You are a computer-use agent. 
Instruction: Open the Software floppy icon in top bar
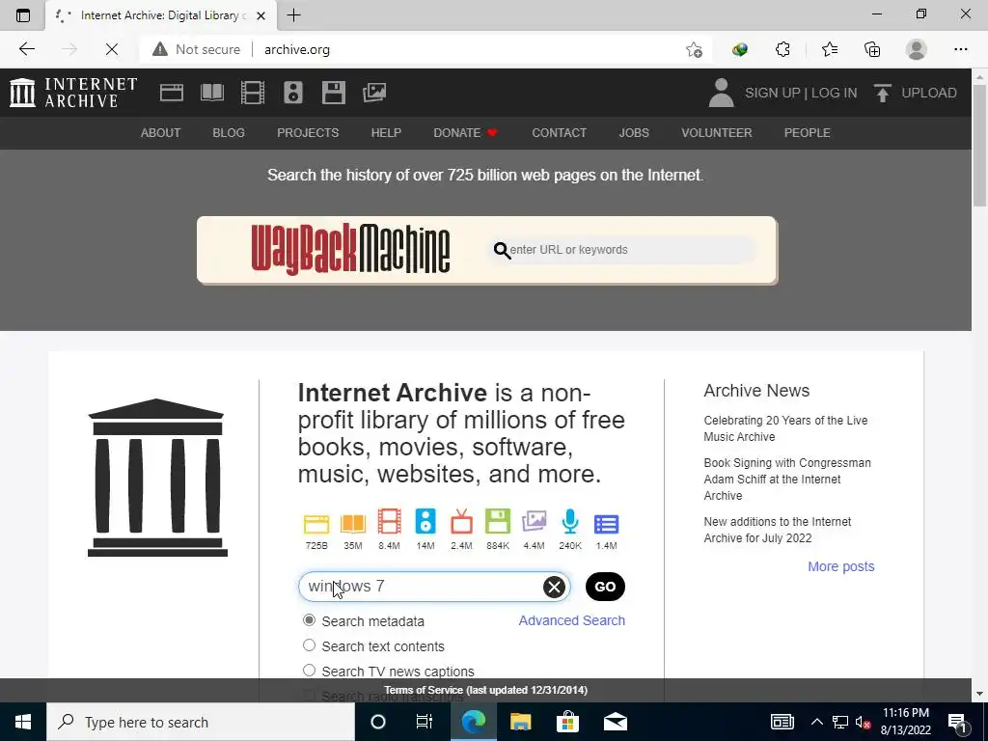click(x=333, y=93)
